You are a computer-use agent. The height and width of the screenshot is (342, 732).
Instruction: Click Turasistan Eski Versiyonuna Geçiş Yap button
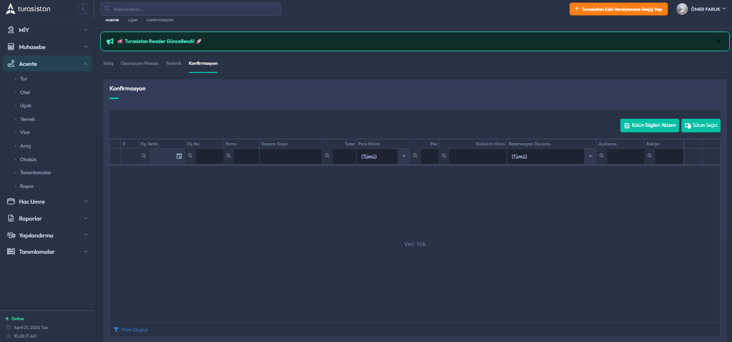[x=618, y=9]
